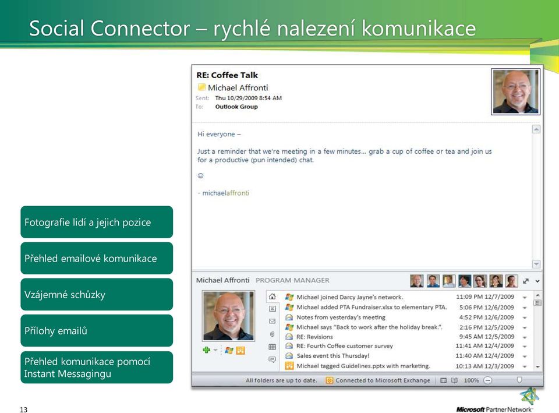Open 'RE: Fourth Coffee customer survey' item

344,346
